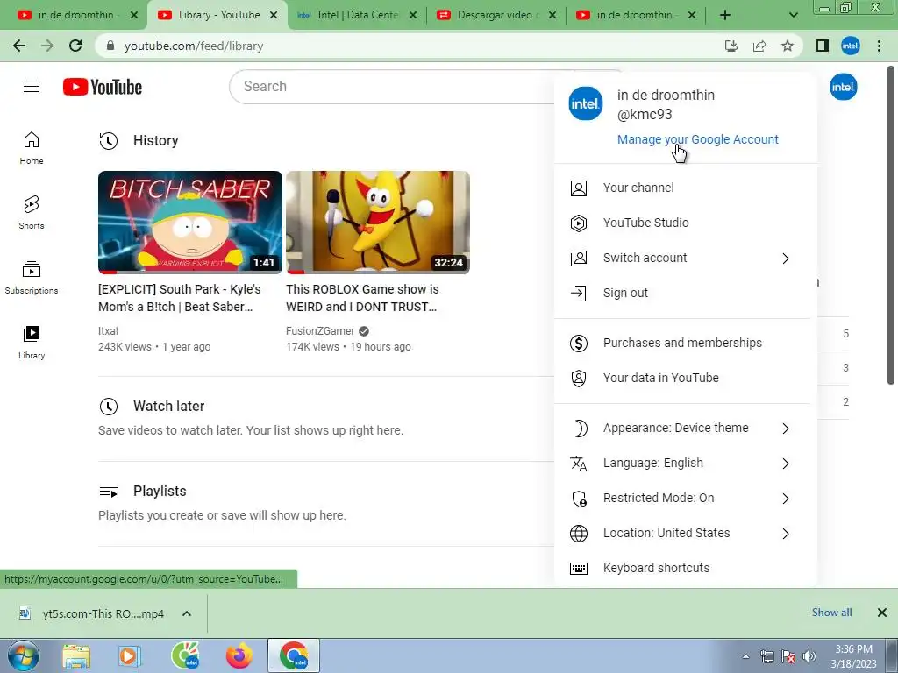Open the Windows Start menu
898x673 pixels.
coord(23,655)
